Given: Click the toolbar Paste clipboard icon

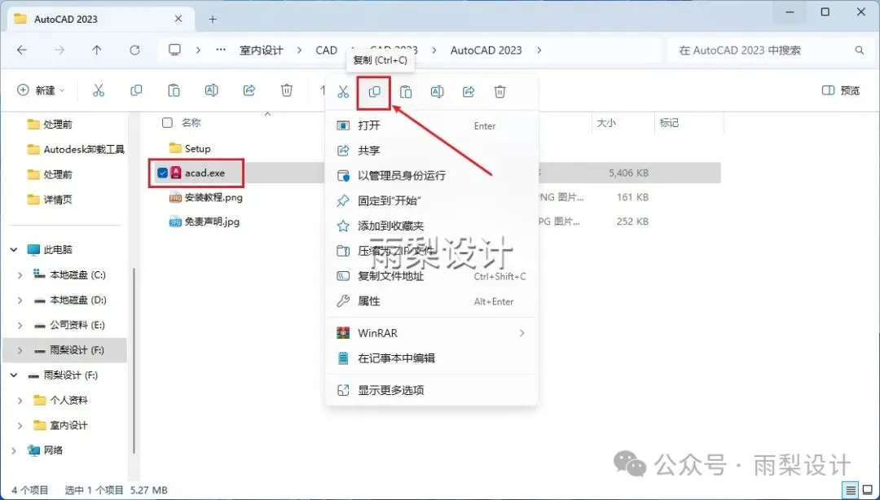Looking at the screenshot, I should pos(174,90).
